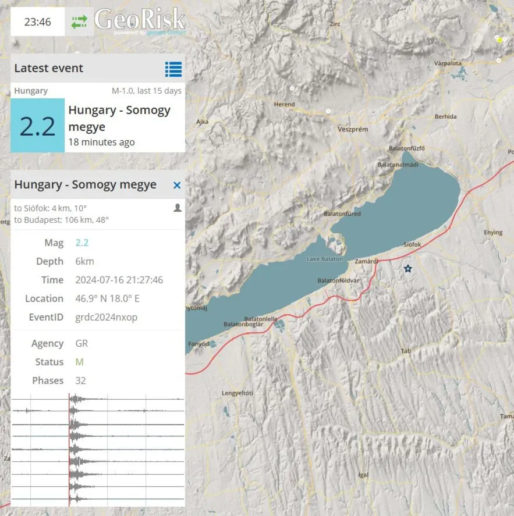Click the Veszprém city label on map
Image resolution: width=514 pixels, height=516 pixels.
click(353, 129)
